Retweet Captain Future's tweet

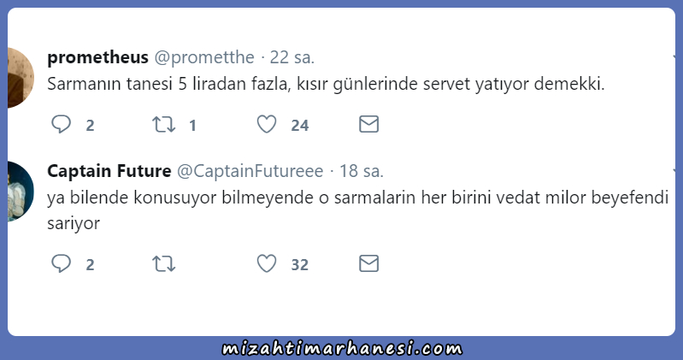[x=164, y=263]
